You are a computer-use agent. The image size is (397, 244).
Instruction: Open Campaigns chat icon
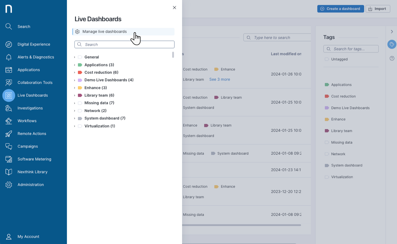tap(9, 146)
